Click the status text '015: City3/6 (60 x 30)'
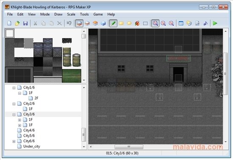Screen dimensions: 233x160 pyautogui.click(x=122, y=153)
